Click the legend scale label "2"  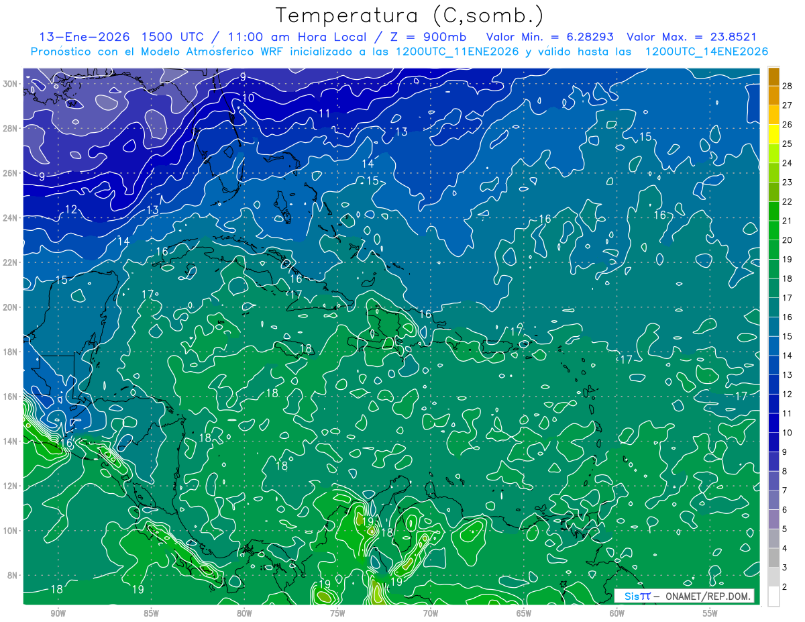pyautogui.click(x=785, y=587)
